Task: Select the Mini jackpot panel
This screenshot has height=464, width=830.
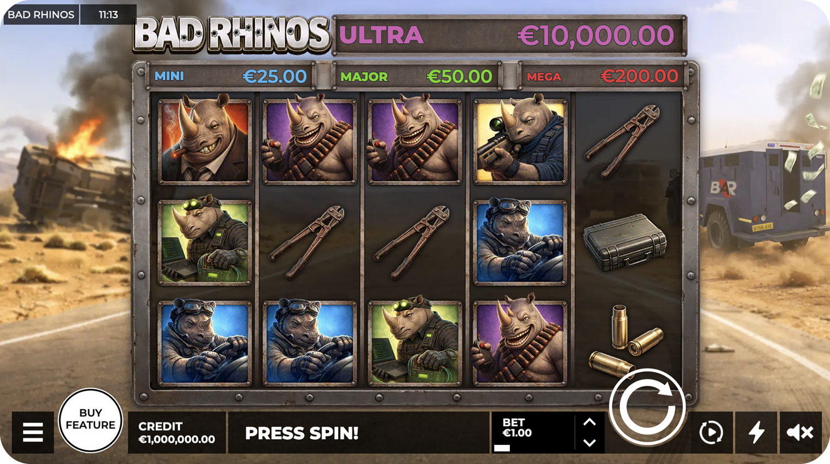Action: [x=231, y=76]
